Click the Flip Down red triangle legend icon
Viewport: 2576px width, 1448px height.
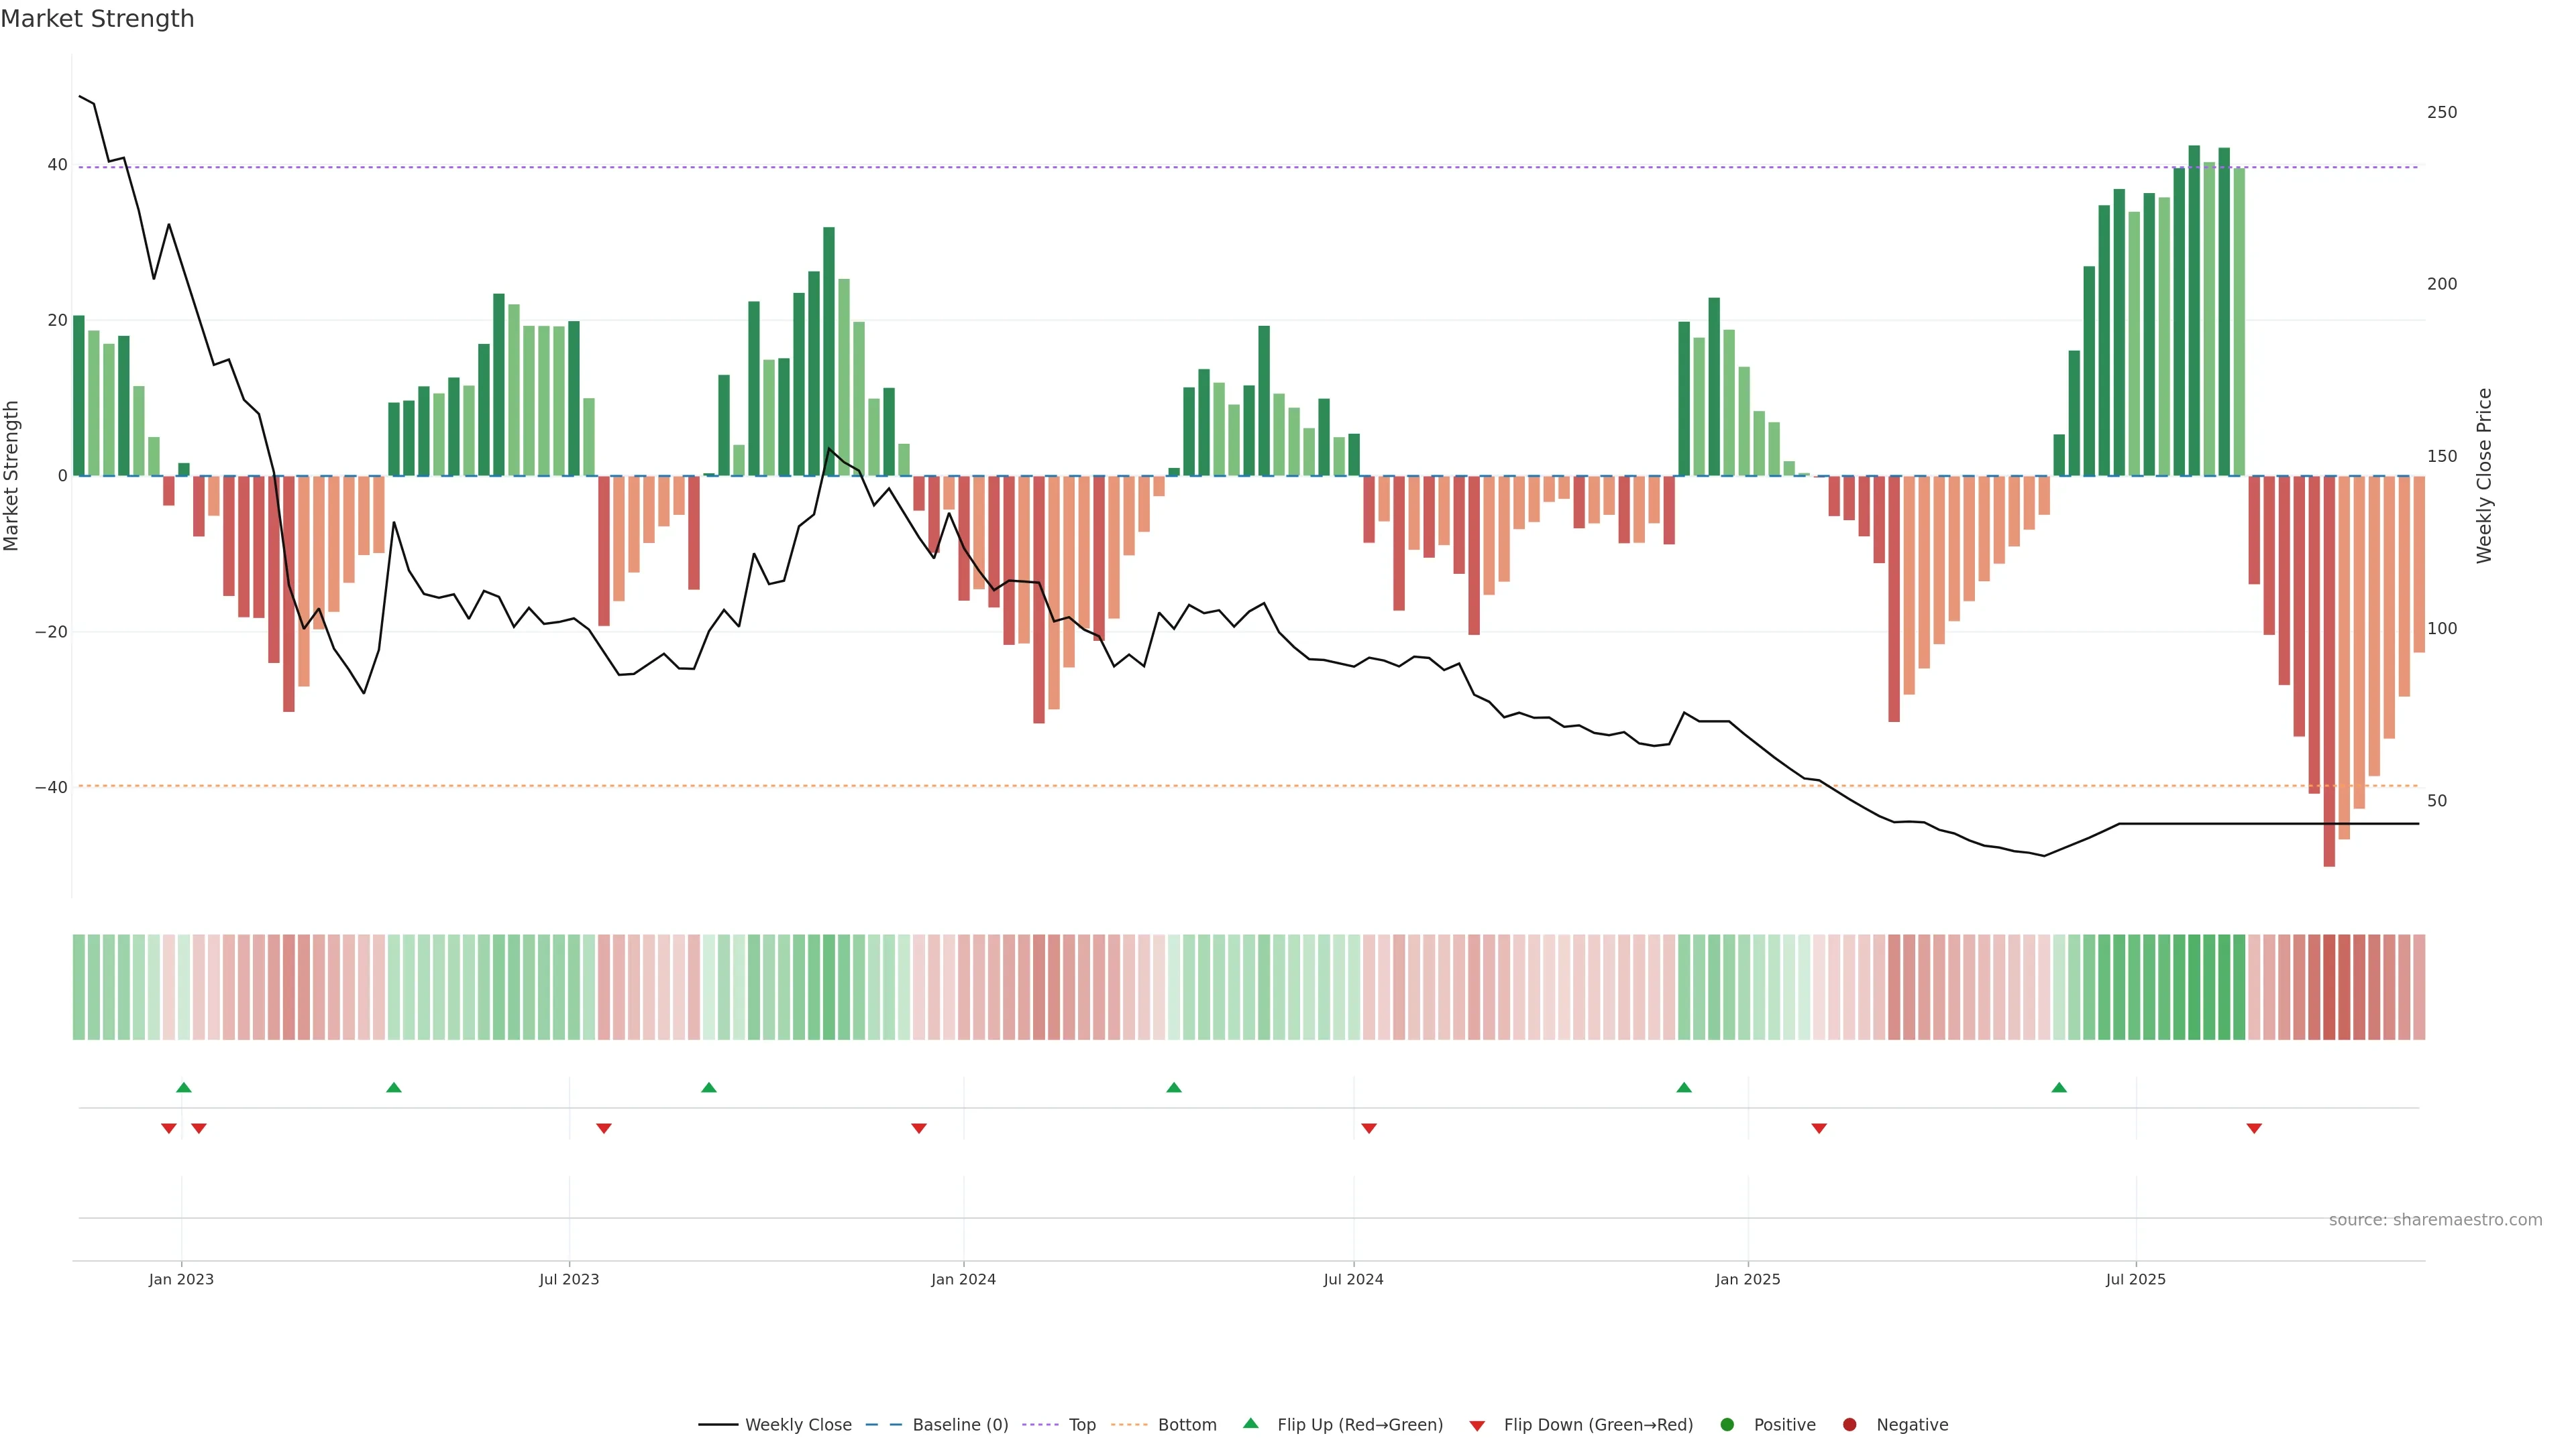(1477, 1425)
